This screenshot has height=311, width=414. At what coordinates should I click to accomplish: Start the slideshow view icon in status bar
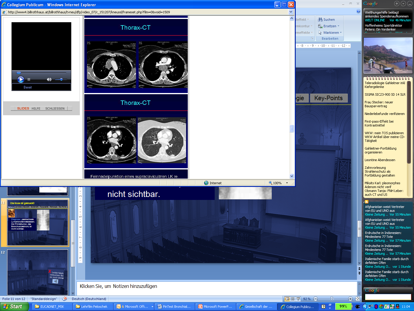(x=298, y=299)
